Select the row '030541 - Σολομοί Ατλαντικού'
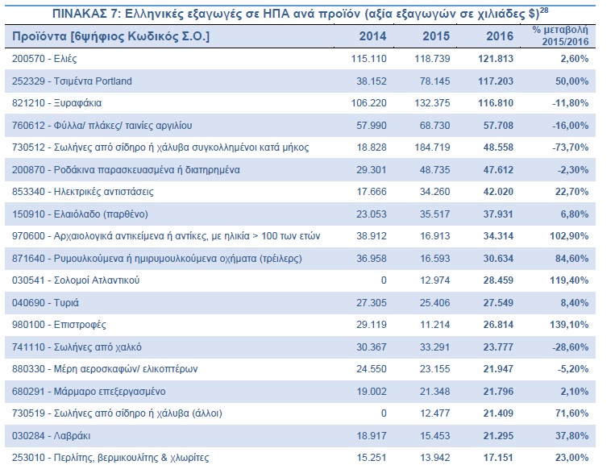Viewport: 615px width, 465px height. [300, 280]
